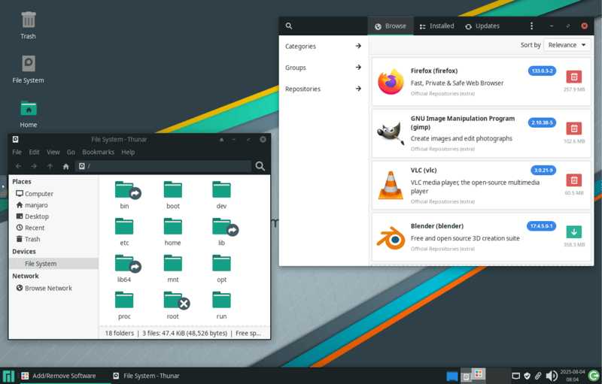Open the Sort by Relevance dropdown
Viewport: 602px width, 384px height.
[567, 45]
